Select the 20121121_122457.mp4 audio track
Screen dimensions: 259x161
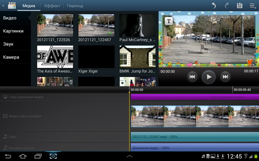coord(195,137)
